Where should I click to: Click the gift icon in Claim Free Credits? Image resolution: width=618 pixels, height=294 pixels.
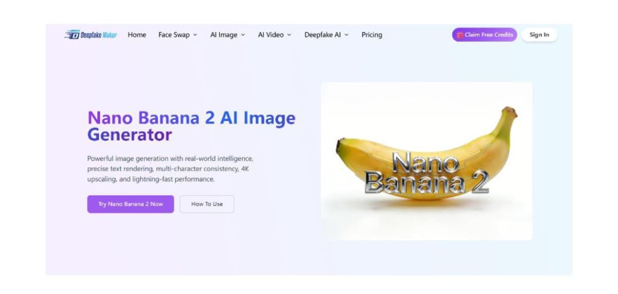[460, 34]
